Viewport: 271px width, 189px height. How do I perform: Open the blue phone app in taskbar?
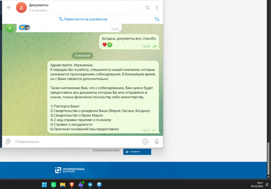pyautogui.click(x=99, y=185)
